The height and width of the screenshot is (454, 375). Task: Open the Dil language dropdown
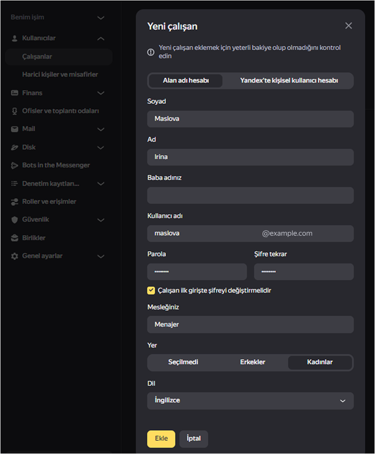250,400
